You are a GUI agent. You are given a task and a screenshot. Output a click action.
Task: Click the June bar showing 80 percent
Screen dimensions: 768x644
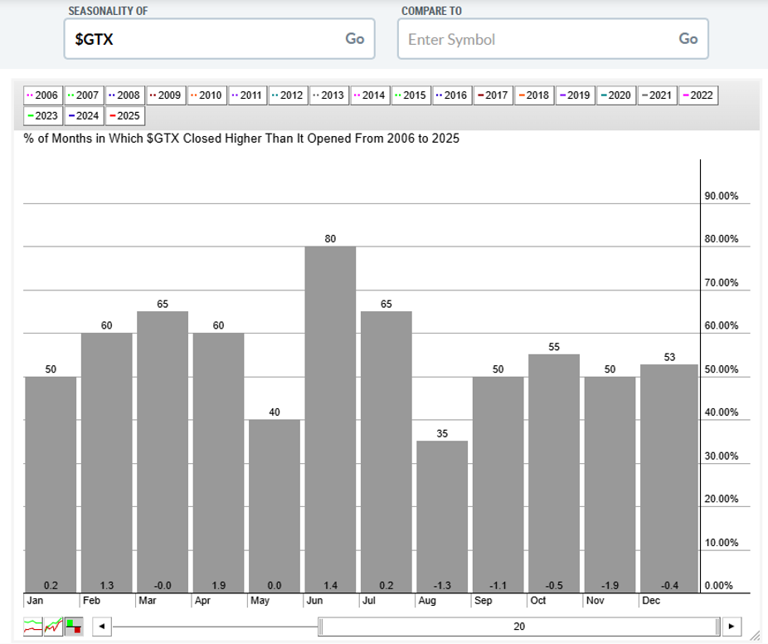330,415
